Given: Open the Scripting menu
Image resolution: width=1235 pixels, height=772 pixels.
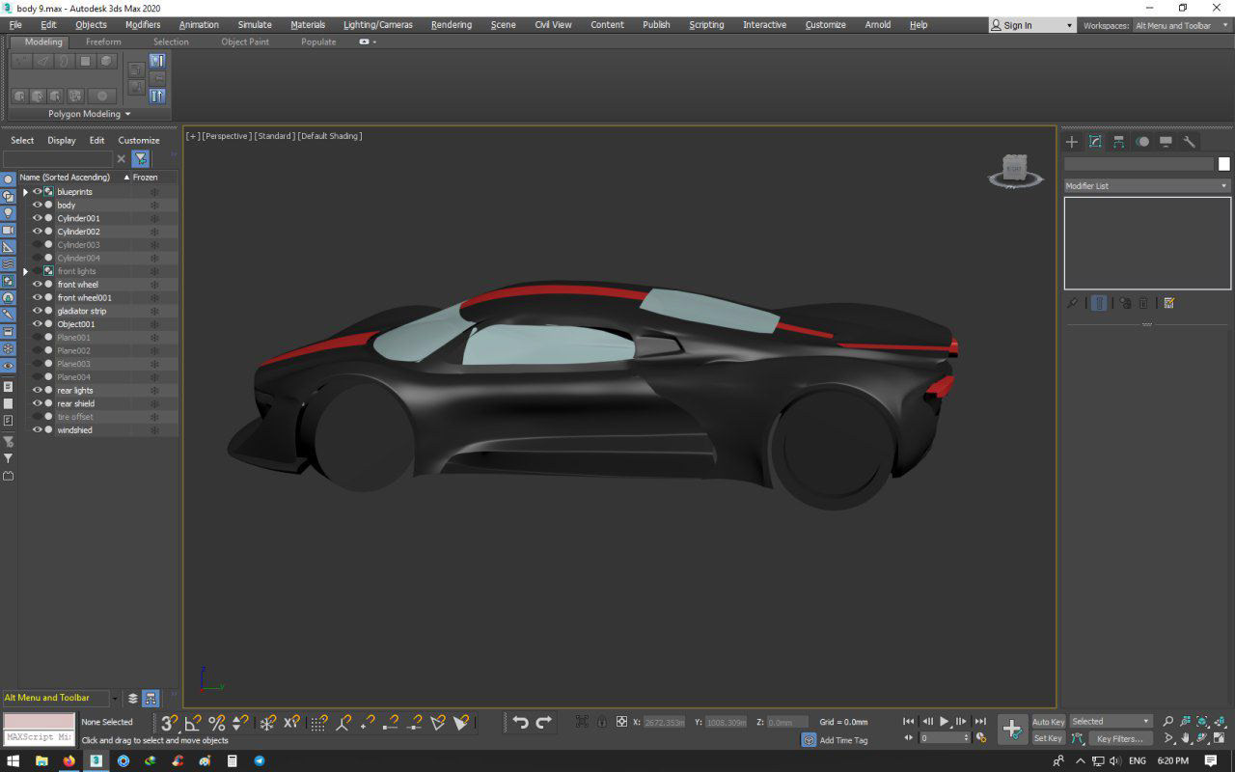Looking at the screenshot, I should click(x=706, y=25).
